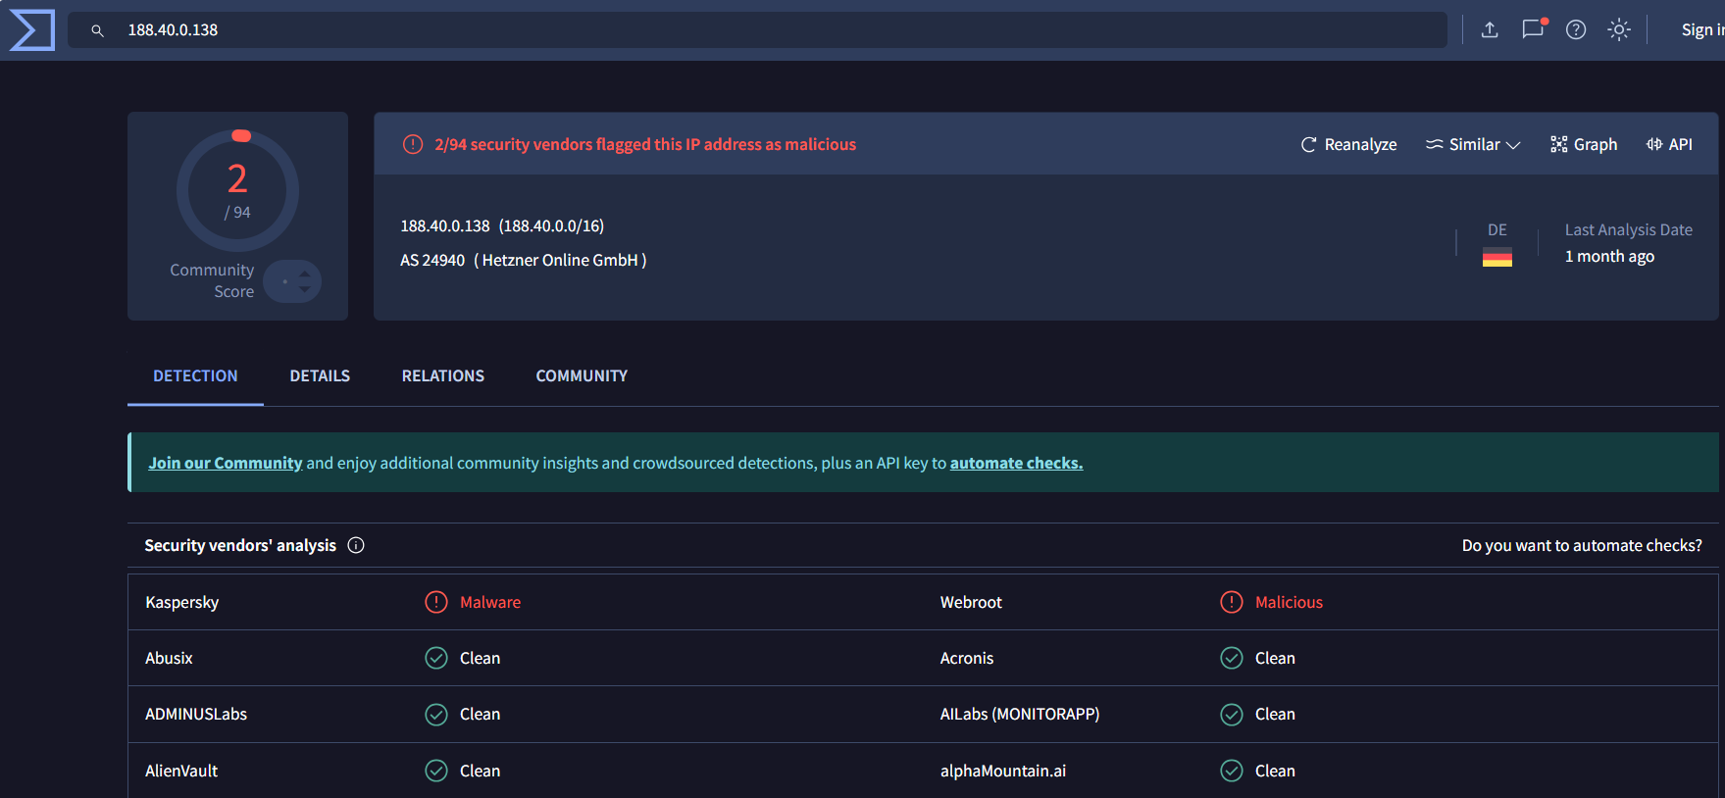1725x798 pixels.
Task: Select the 1 month ago analysis date
Action: point(1609,256)
